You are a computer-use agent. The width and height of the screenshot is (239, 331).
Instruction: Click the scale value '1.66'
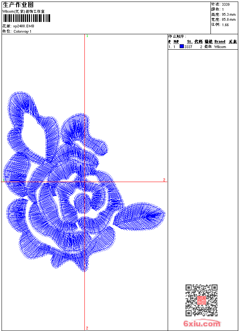(x=225, y=25)
